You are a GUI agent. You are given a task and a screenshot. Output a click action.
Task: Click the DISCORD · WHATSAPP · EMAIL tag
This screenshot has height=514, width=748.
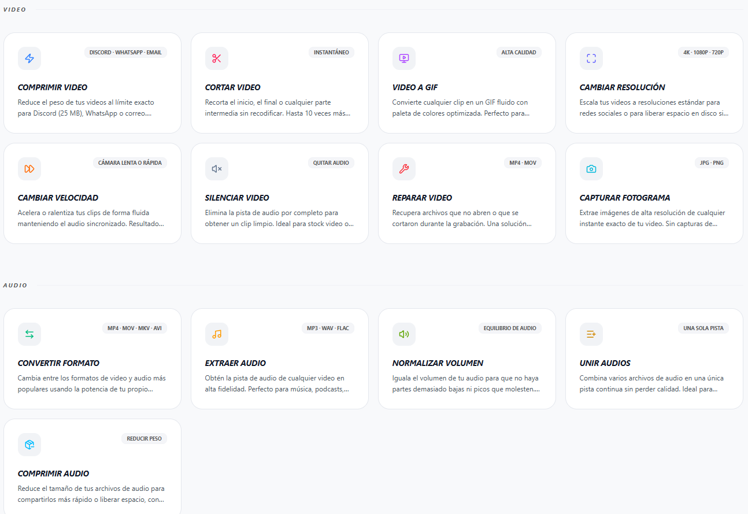tap(125, 53)
